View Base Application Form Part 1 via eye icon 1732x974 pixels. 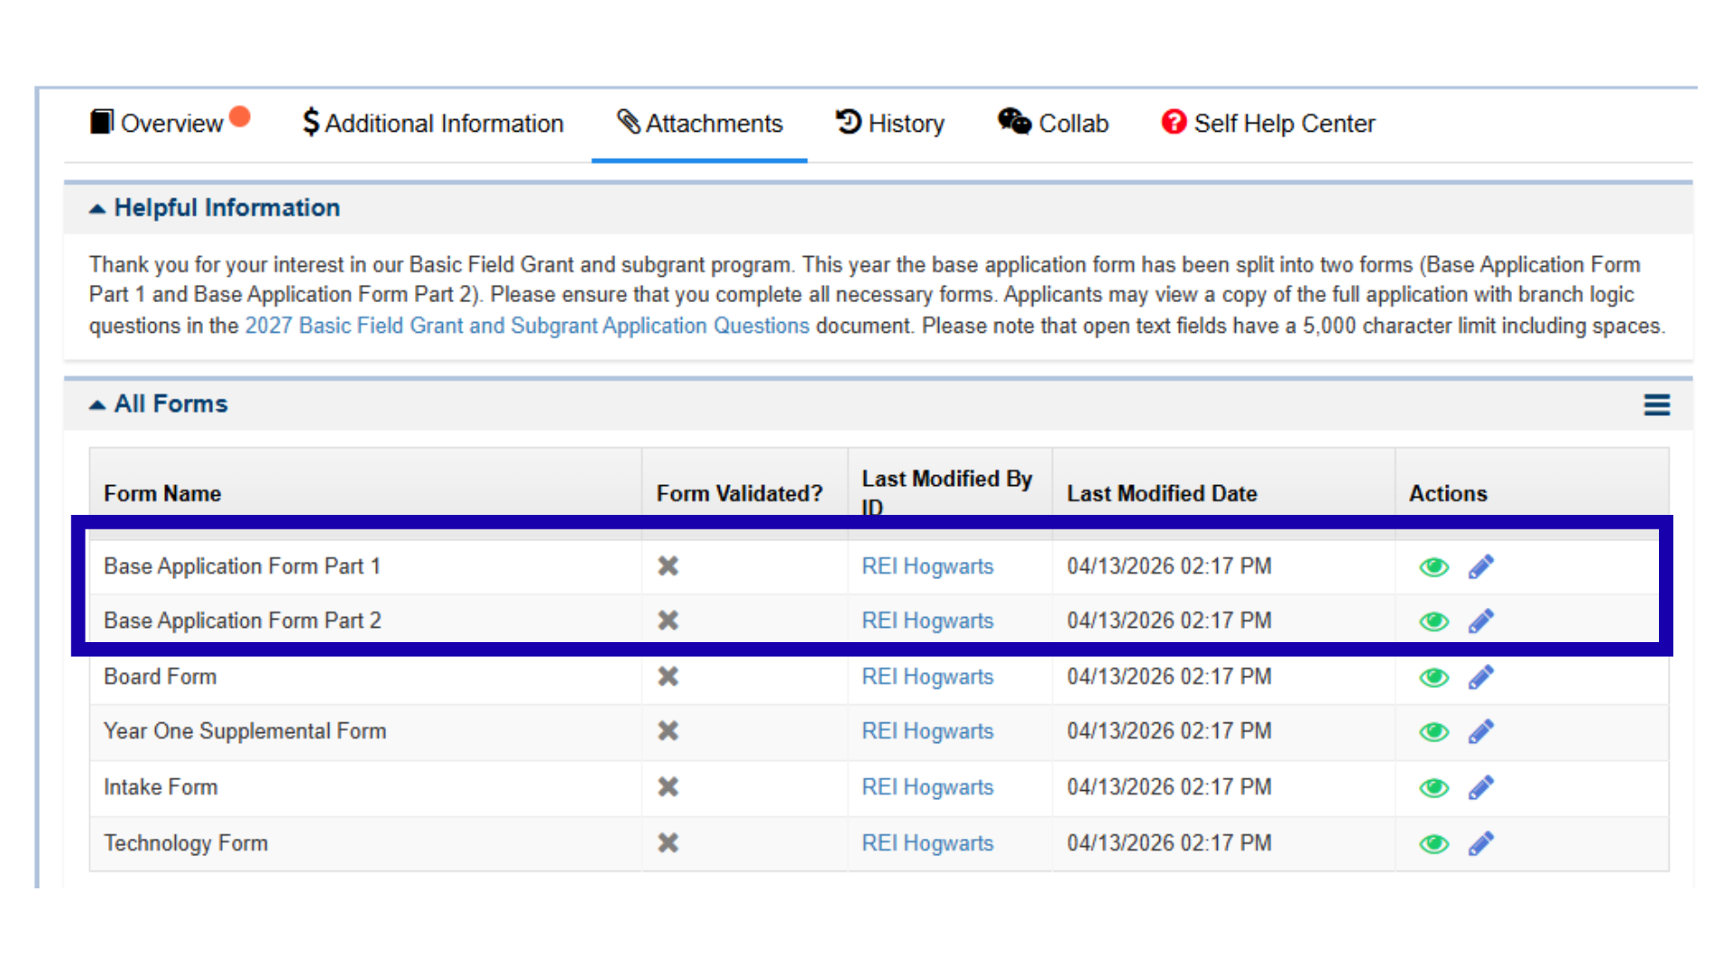coord(1433,567)
